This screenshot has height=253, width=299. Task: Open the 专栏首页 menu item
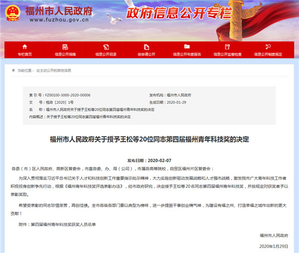[24, 54]
